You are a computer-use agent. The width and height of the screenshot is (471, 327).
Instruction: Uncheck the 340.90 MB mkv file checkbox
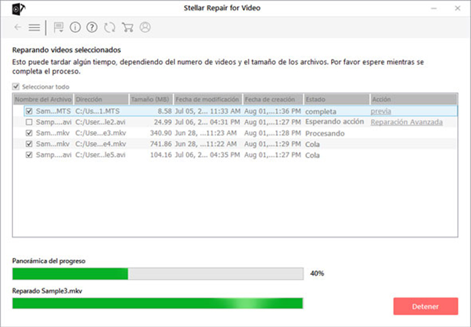point(29,133)
